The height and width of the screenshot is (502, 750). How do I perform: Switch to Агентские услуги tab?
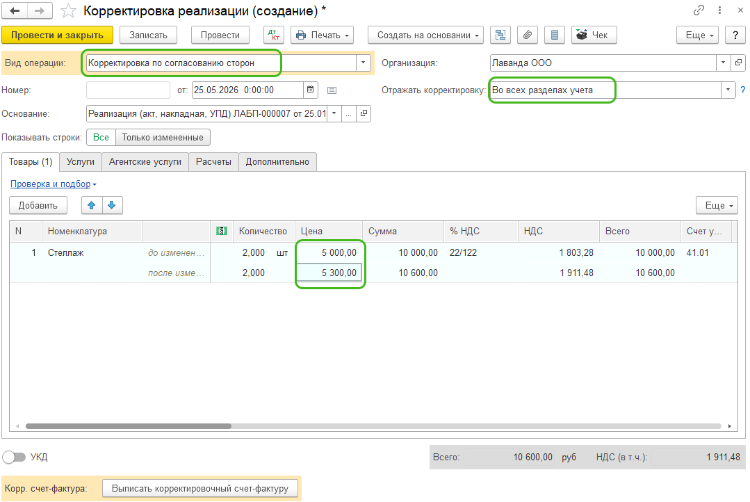[x=145, y=162]
